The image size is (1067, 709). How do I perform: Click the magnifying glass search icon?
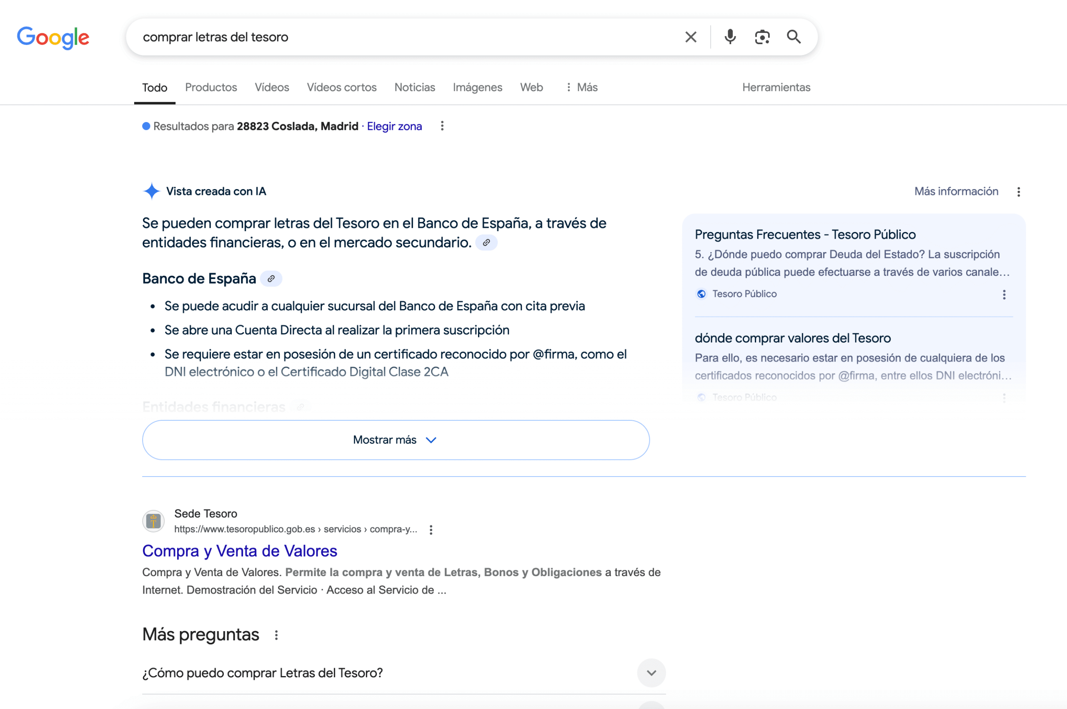[x=794, y=37]
